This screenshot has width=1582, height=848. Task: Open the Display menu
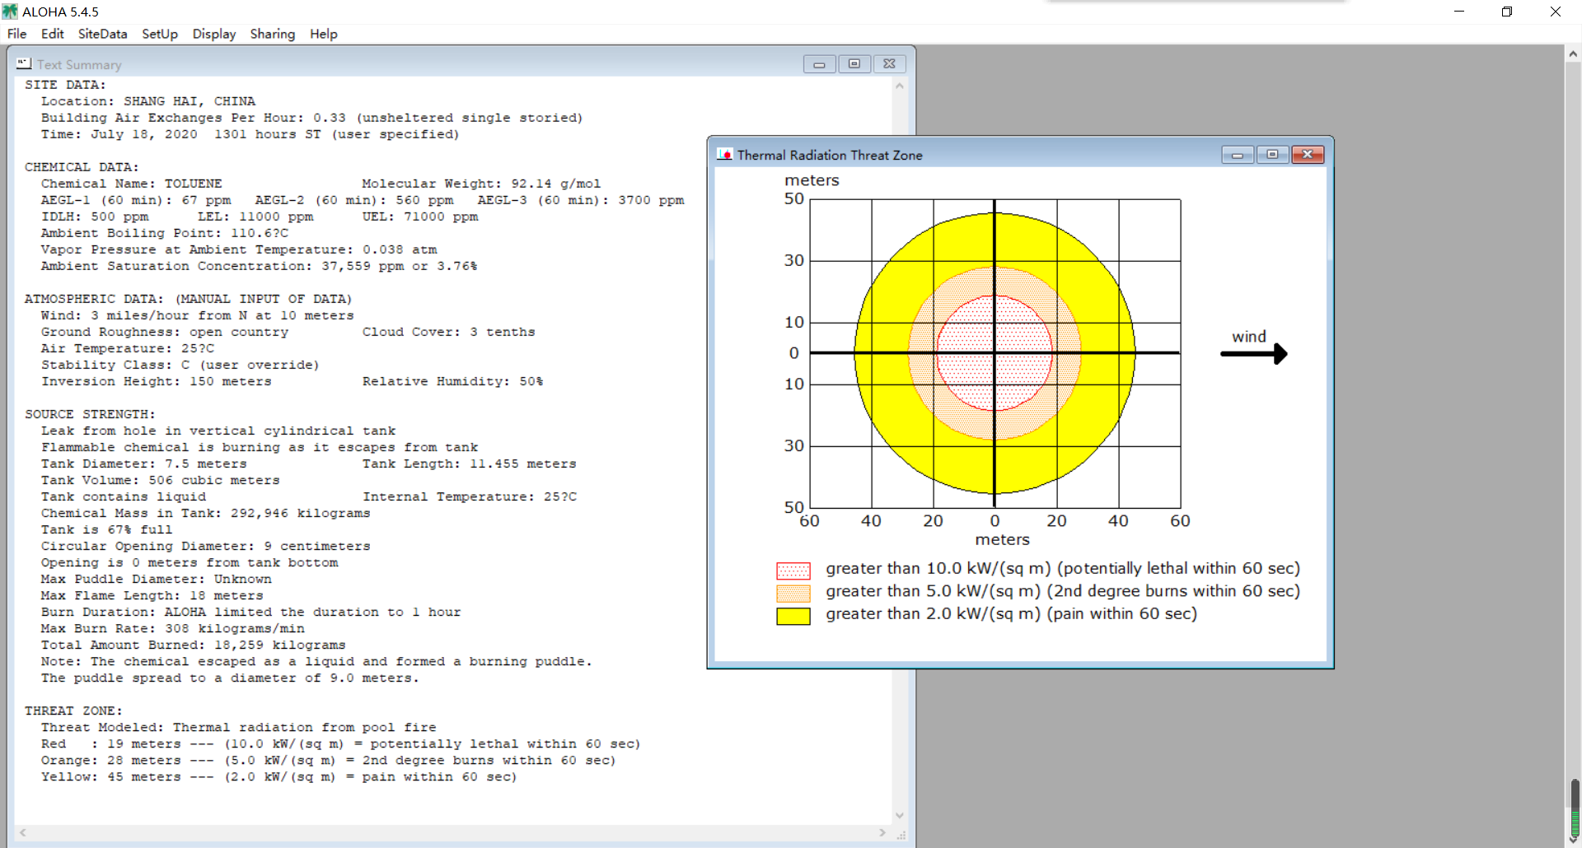coord(214,34)
